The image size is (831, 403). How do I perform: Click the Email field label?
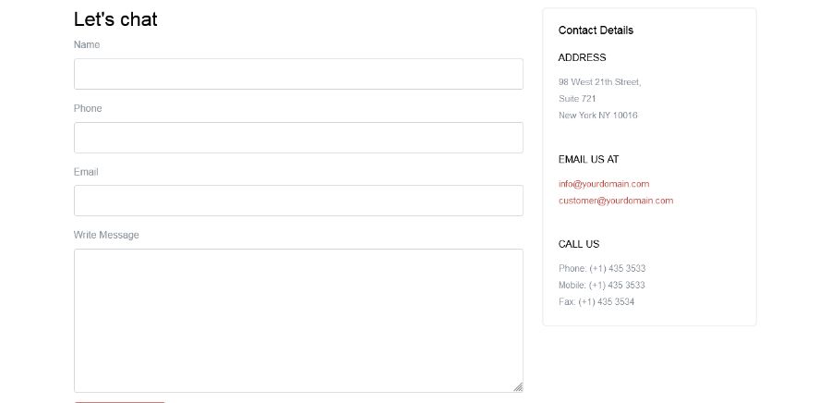tap(86, 172)
